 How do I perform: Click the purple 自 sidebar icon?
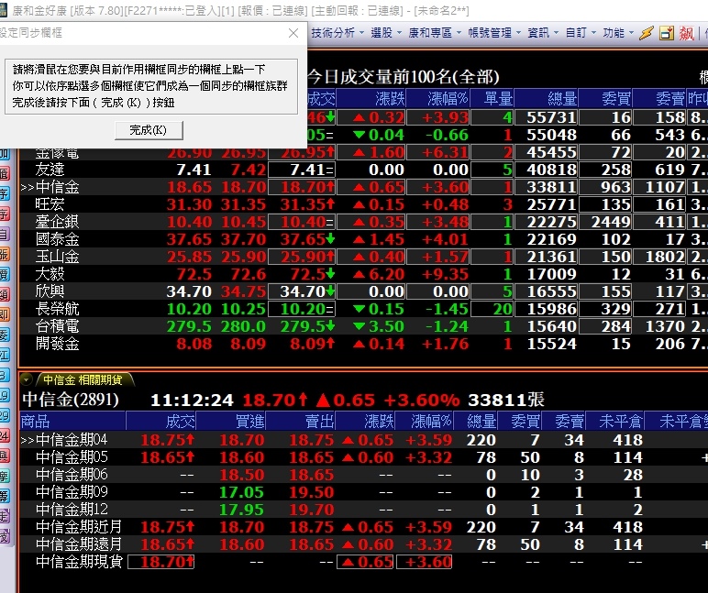(5, 234)
